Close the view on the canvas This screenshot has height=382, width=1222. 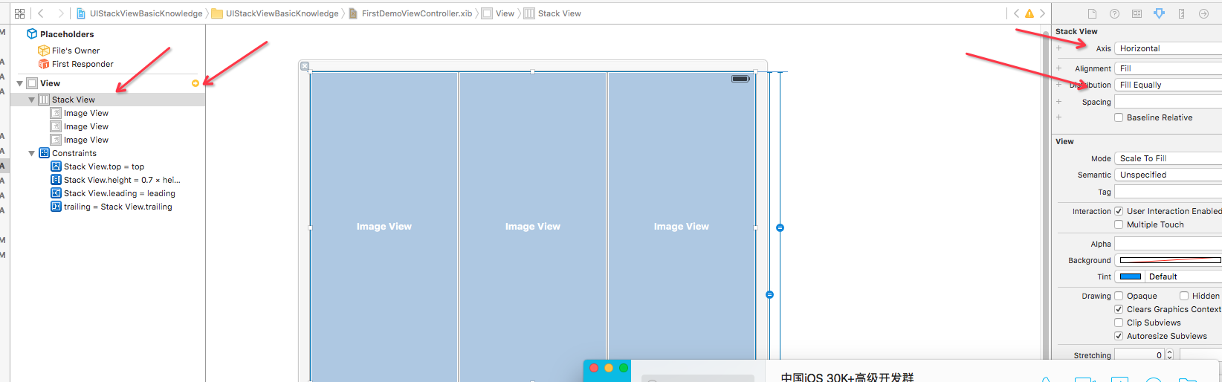click(305, 66)
